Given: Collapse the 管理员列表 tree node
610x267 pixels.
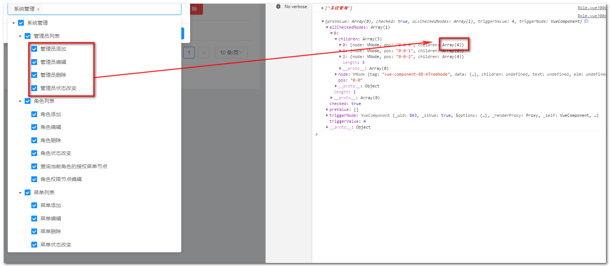Looking at the screenshot, I should coord(20,36).
